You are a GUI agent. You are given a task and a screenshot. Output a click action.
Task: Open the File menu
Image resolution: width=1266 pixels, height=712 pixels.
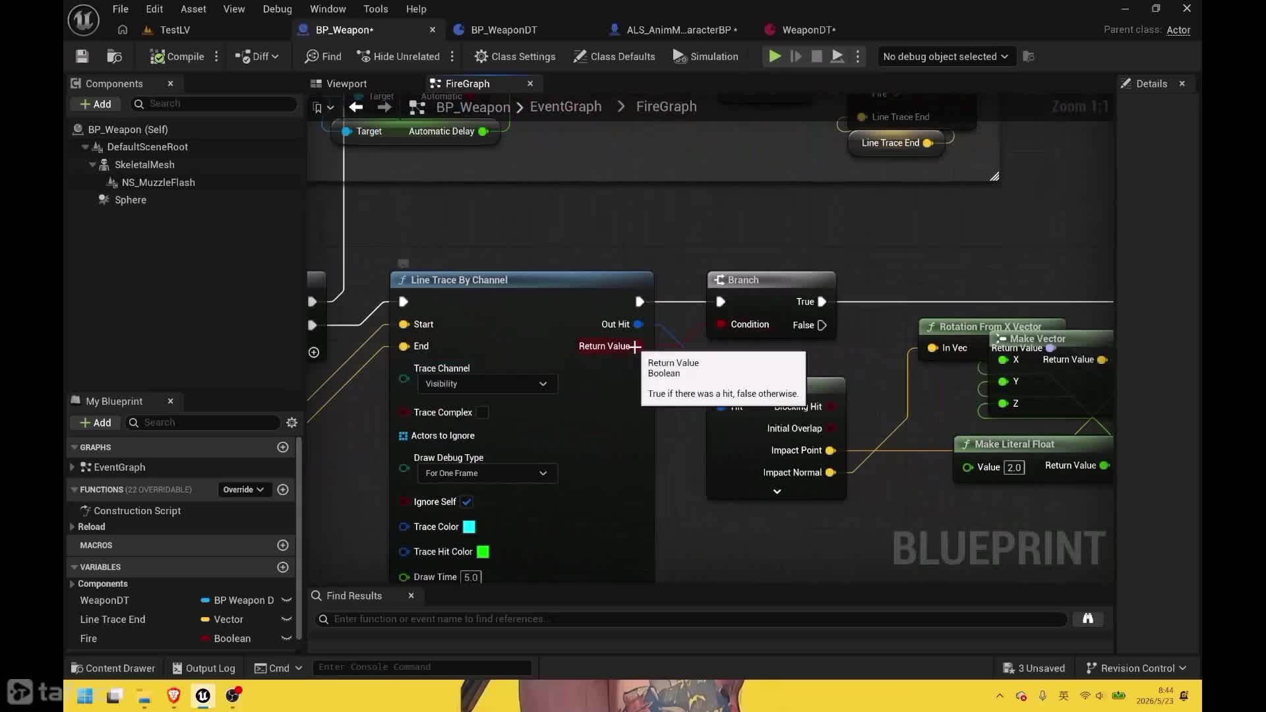pyautogui.click(x=120, y=9)
